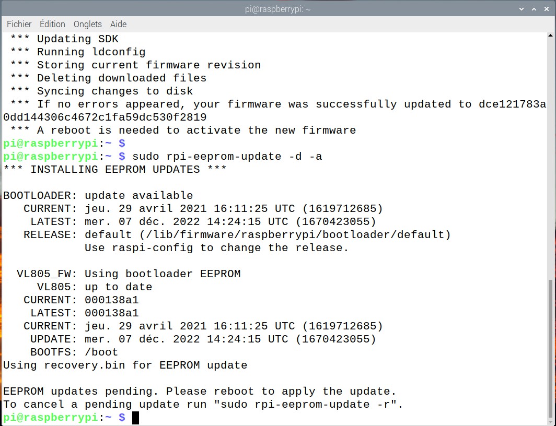
Task: Click 'BOOTFS: /boot' line
Action: (x=74, y=352)
